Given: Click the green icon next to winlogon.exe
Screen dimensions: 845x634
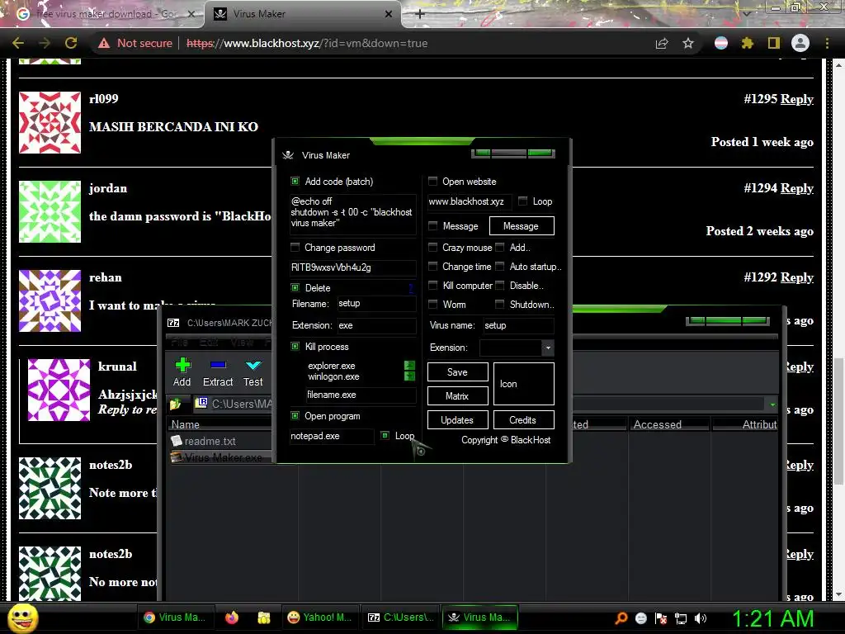Looking at the screenshot, I should (x=409, y=376).
